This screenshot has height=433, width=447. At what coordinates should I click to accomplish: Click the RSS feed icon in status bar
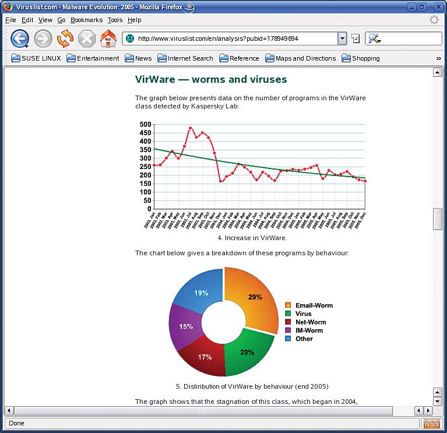[x=432, y=423]
